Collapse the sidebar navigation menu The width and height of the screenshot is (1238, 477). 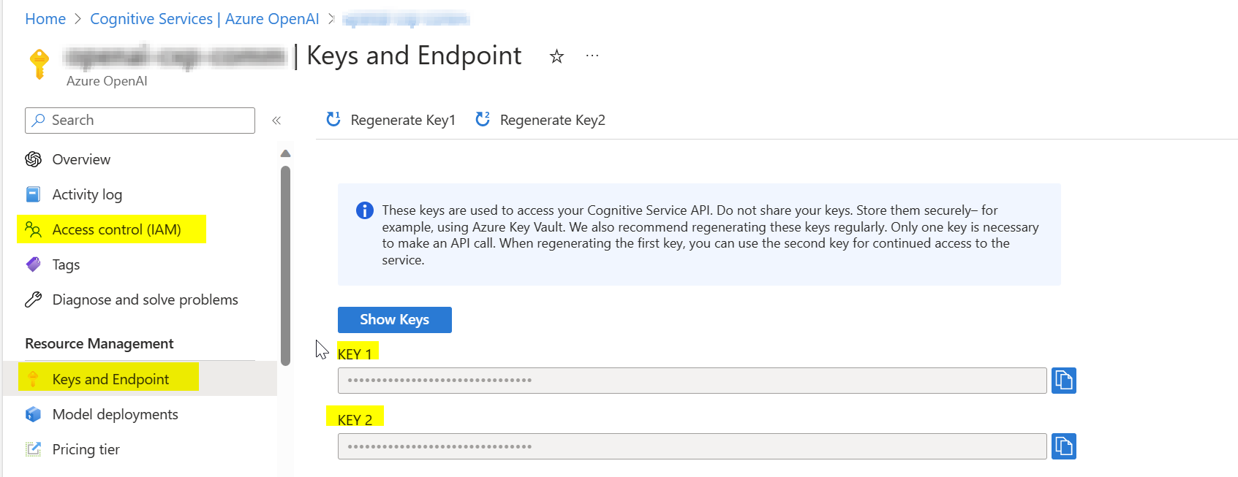[276, 121]
